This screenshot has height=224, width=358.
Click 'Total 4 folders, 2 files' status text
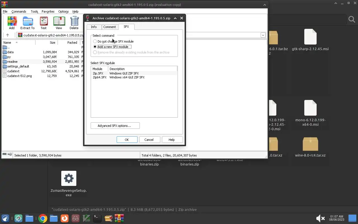point(169,155)
